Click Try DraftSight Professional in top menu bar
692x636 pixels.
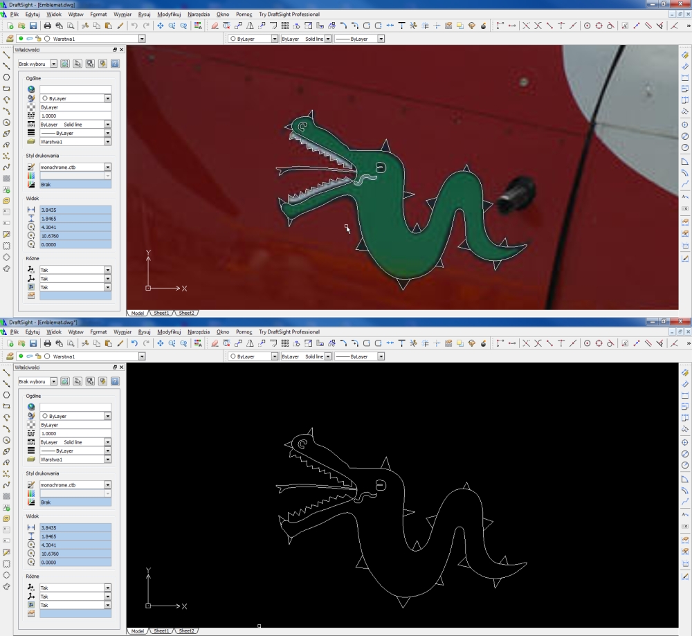pos(289,14)
